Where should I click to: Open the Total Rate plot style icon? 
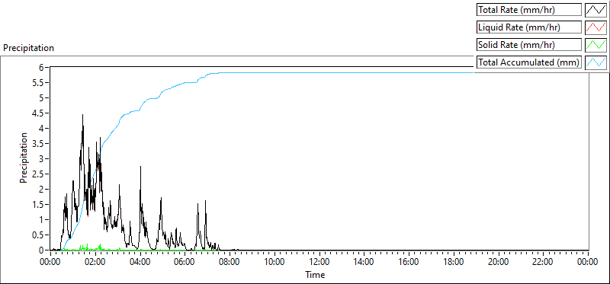596,10
